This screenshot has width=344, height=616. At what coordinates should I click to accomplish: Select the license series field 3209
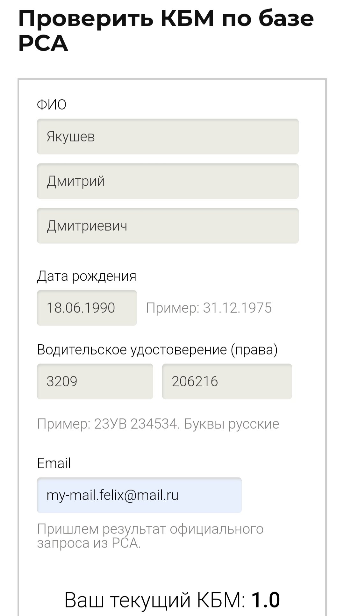pyautogui.click(x=95, y=382)
